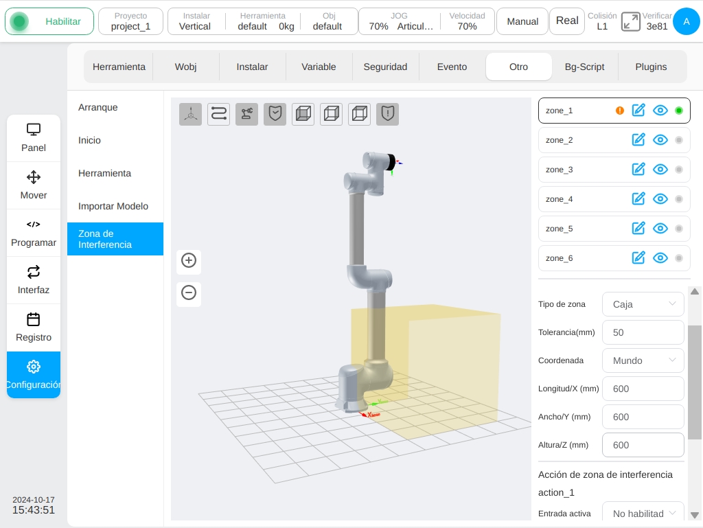Toggle visibility of zone_2

[660, 140]
